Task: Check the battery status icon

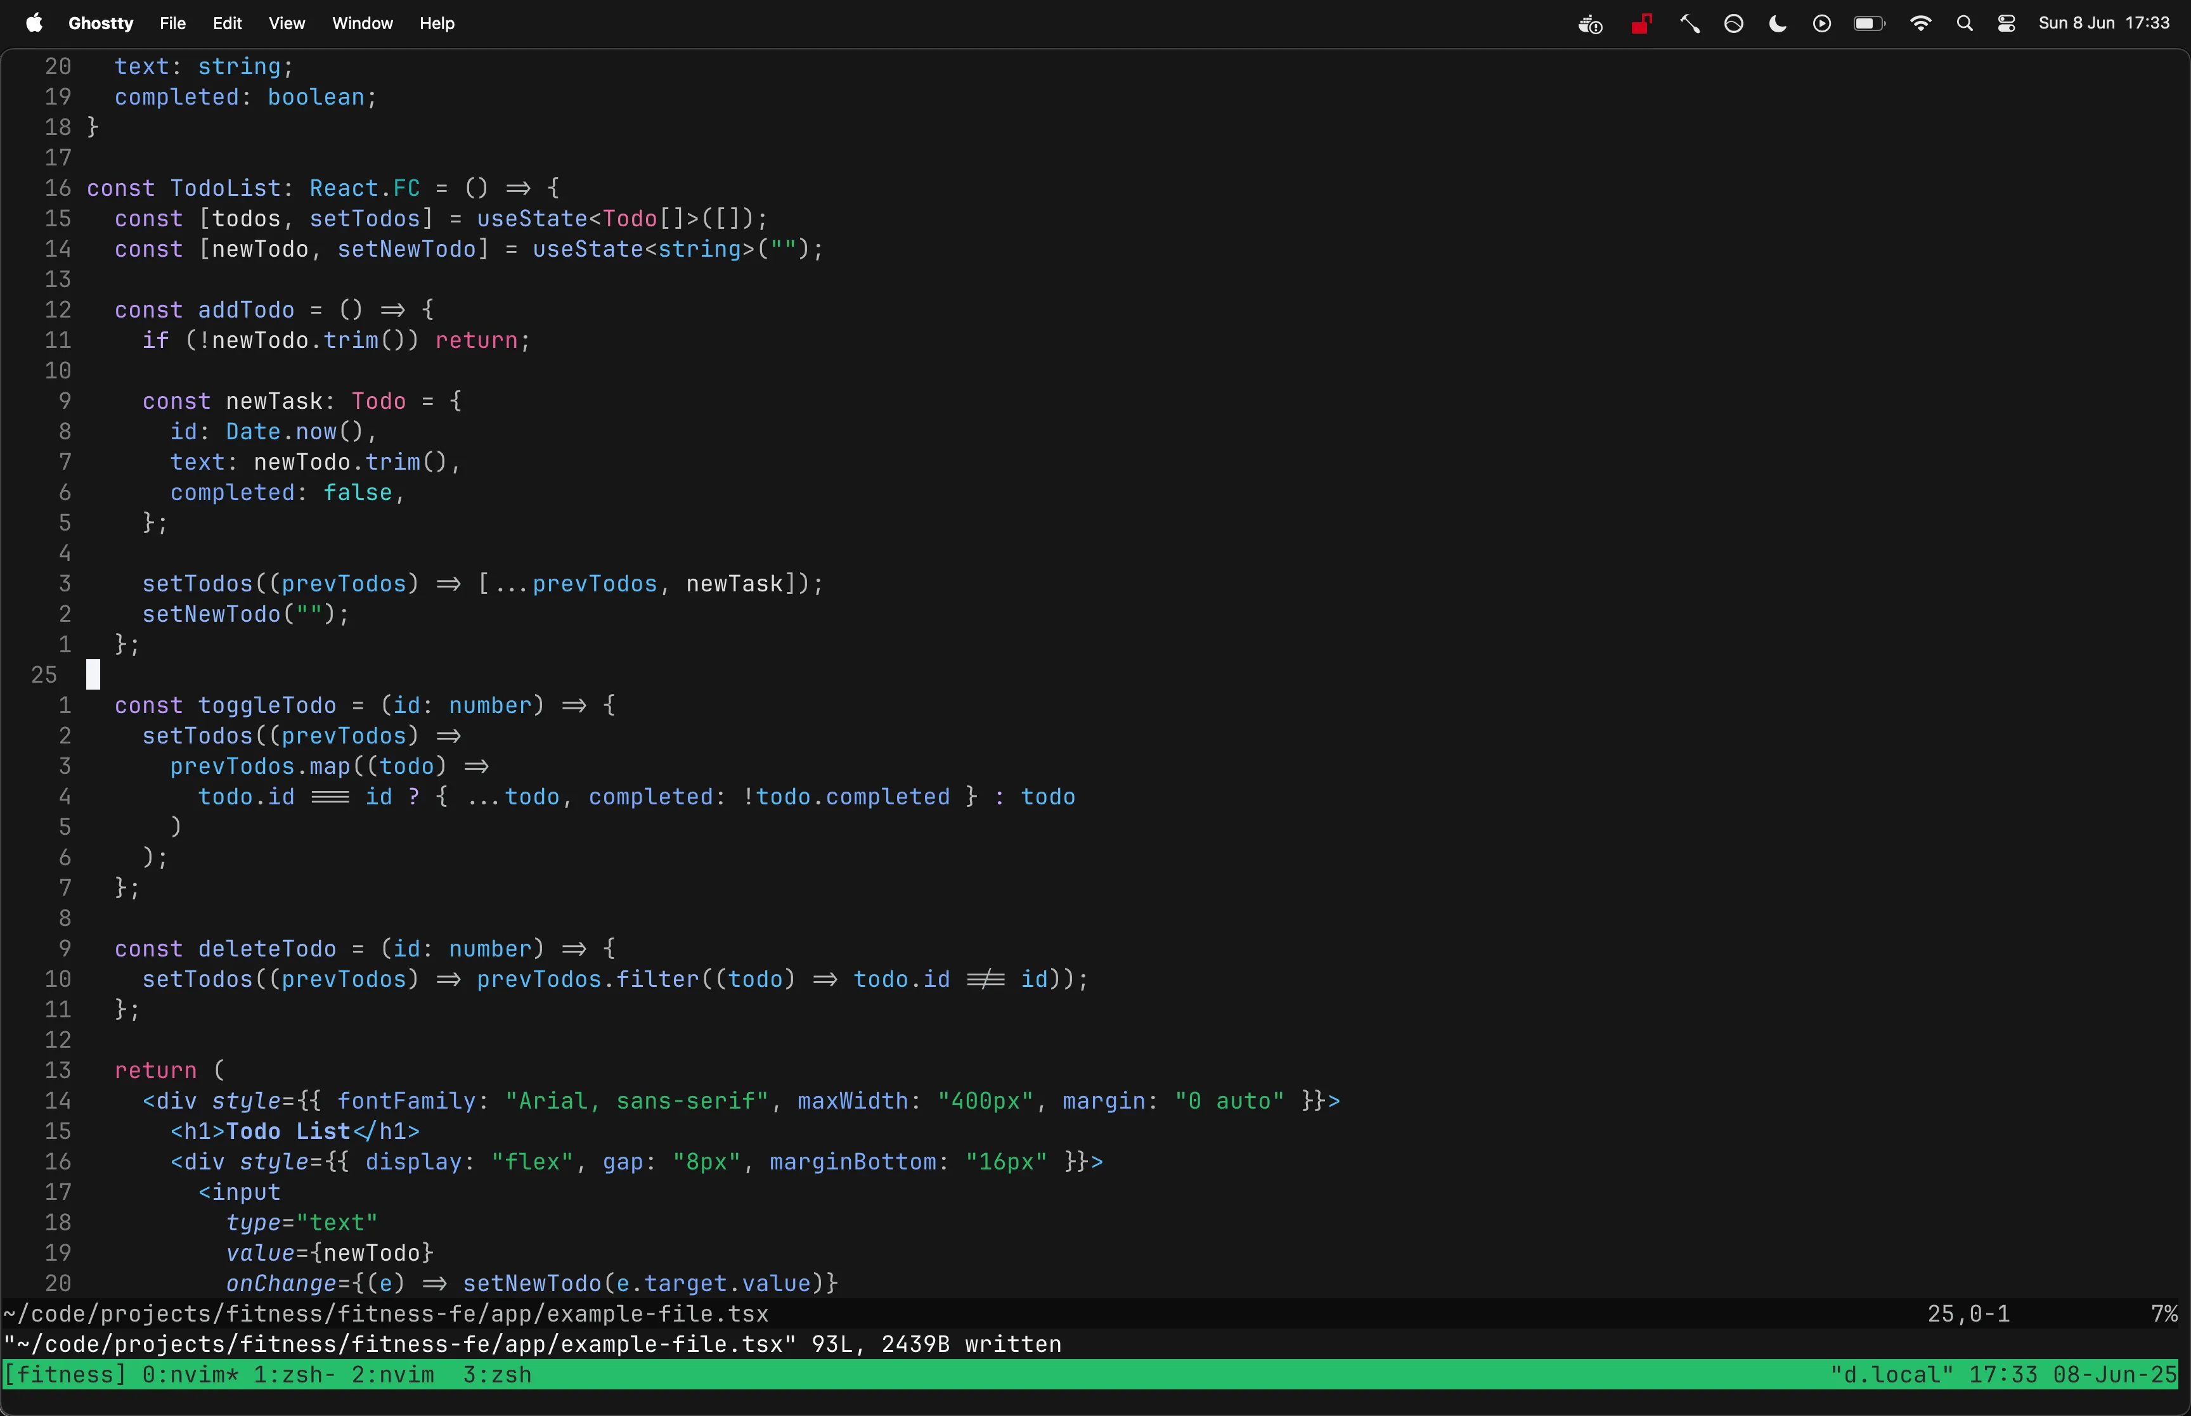Action: click(x=1870, y=24)
